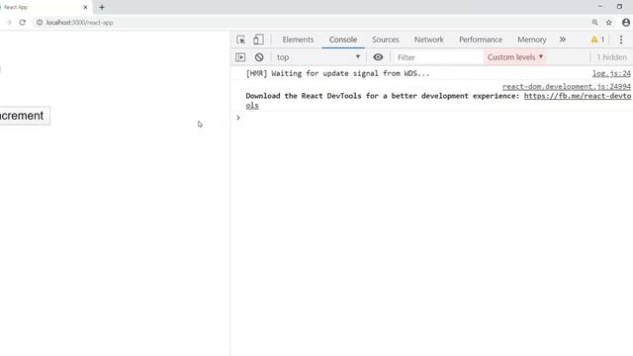
Task: Restore the browser window size
Action: click(619, 7)
